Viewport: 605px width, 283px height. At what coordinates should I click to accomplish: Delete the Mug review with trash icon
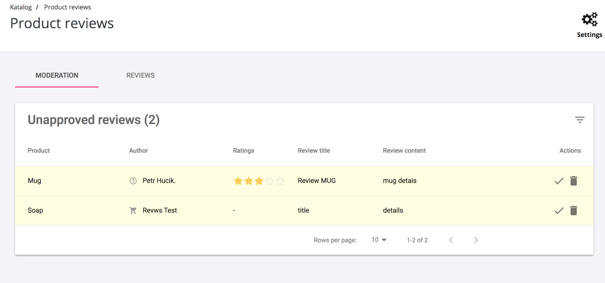(x=574, y=181)
